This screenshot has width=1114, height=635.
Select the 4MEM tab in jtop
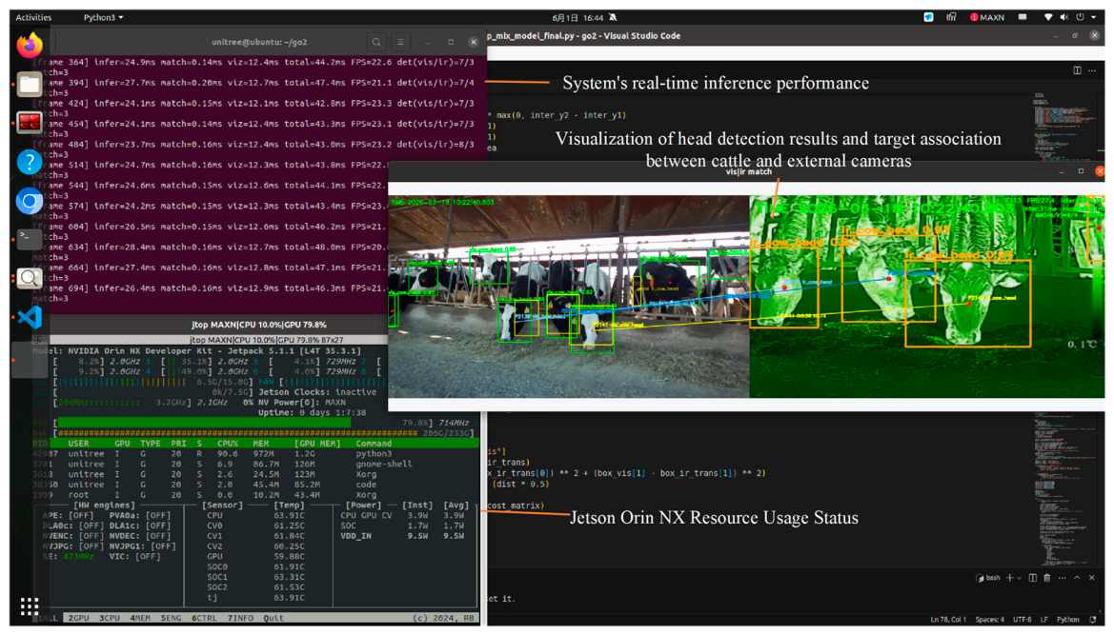(x=140, y=618)
